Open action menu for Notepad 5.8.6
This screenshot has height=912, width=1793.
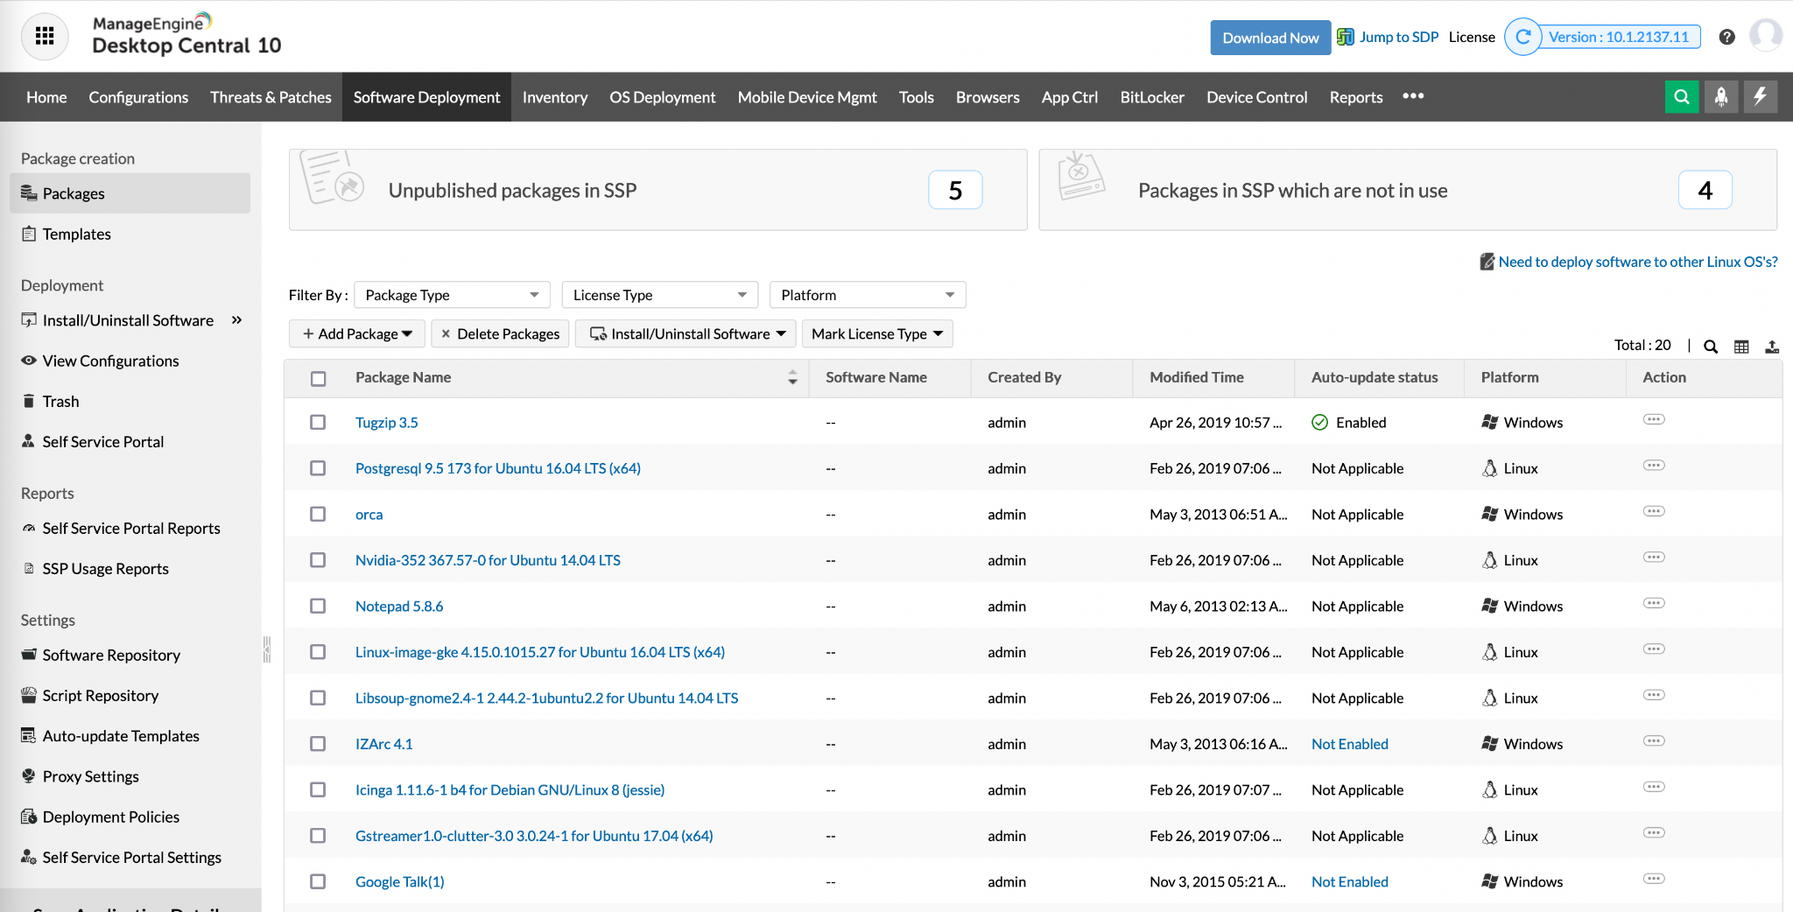pyautogui.click(x=1654, y=603)
